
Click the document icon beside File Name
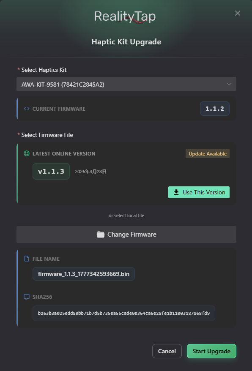coord(27,259)
